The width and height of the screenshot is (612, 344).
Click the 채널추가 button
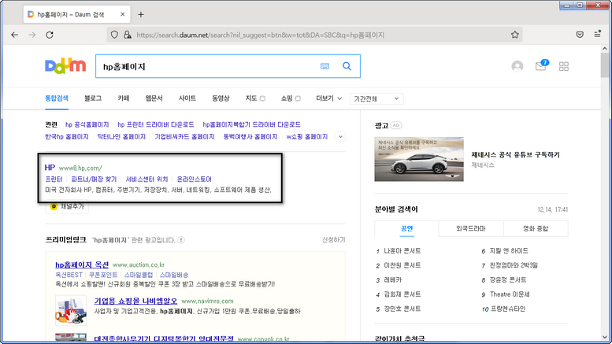tap(67, 206)
